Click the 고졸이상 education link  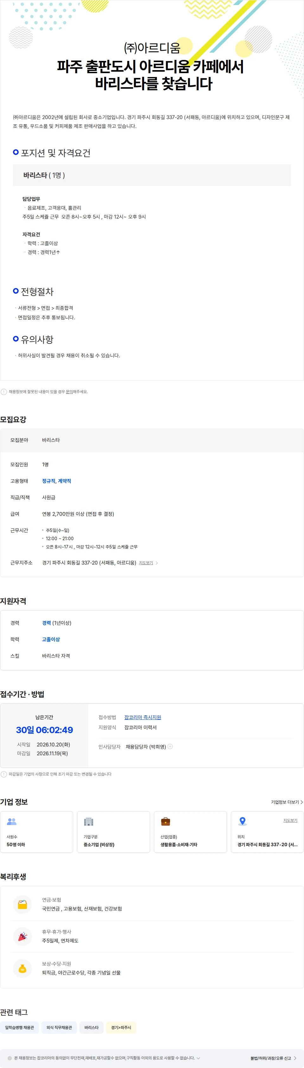click(x=51, y=639)
